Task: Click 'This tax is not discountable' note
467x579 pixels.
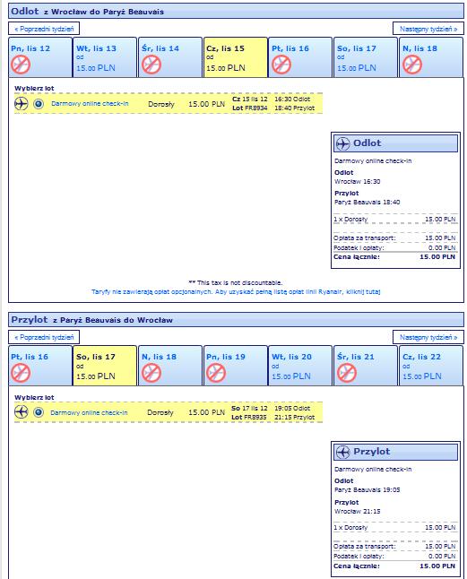Action: pyautogui.click(x=235, y=283)
